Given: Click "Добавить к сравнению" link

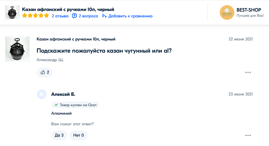Looking at the screenshot, I should (130, 16).
